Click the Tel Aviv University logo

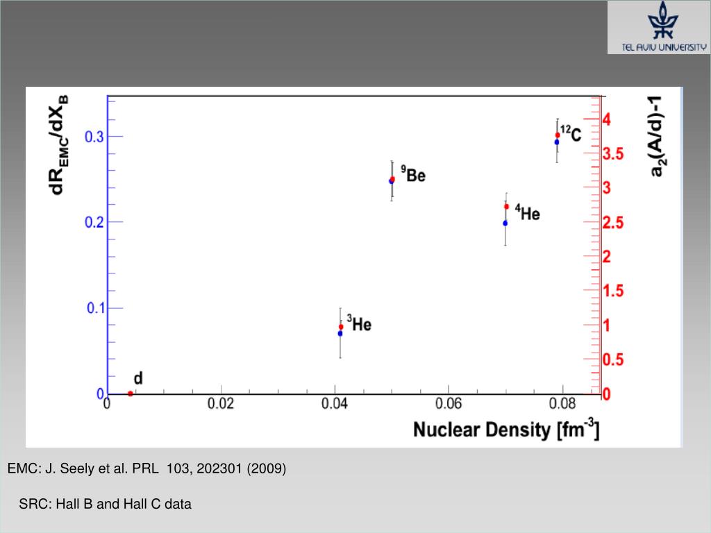(x=659, y=27)
